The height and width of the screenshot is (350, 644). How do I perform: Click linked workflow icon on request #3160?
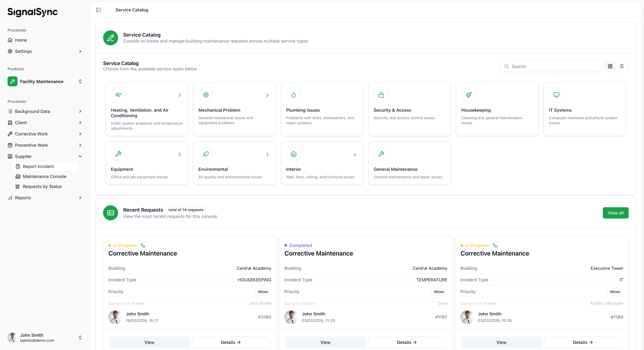point(143,245)
